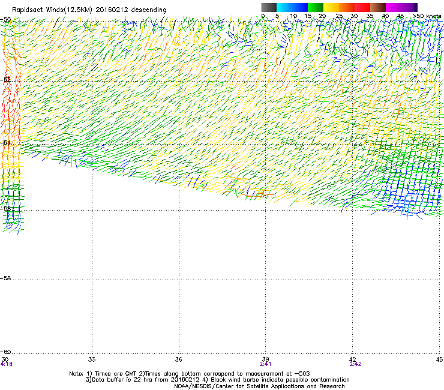
Task: Click the Rapidscat Winds title text
Action: pos(89,10)
